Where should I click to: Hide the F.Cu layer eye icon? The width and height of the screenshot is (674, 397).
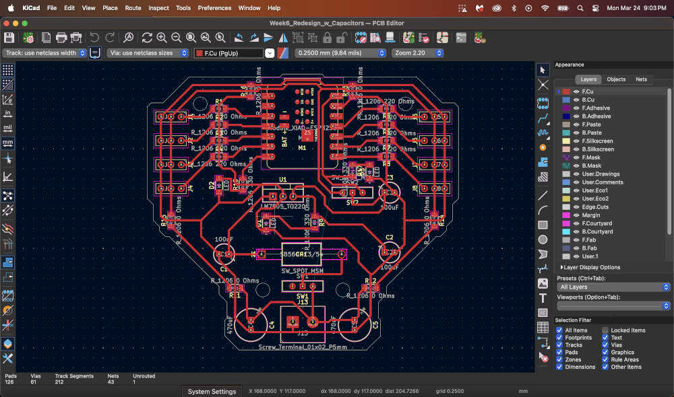click(576, 92)
